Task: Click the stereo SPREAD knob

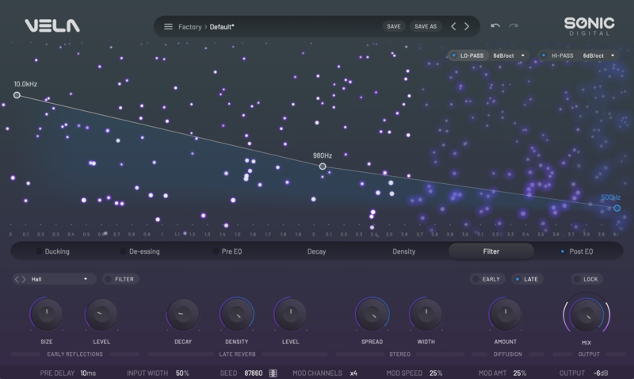Action: [372, 314]
